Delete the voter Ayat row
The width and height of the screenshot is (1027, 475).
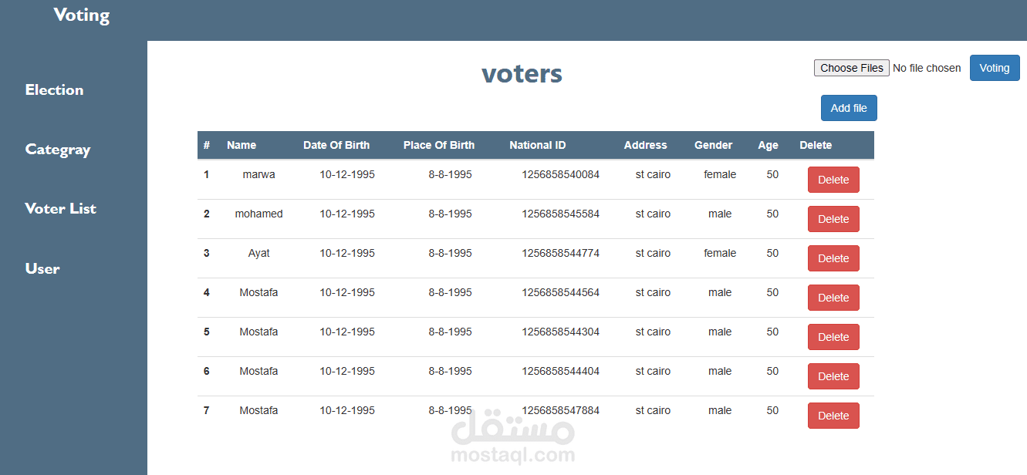coord(833,258)
